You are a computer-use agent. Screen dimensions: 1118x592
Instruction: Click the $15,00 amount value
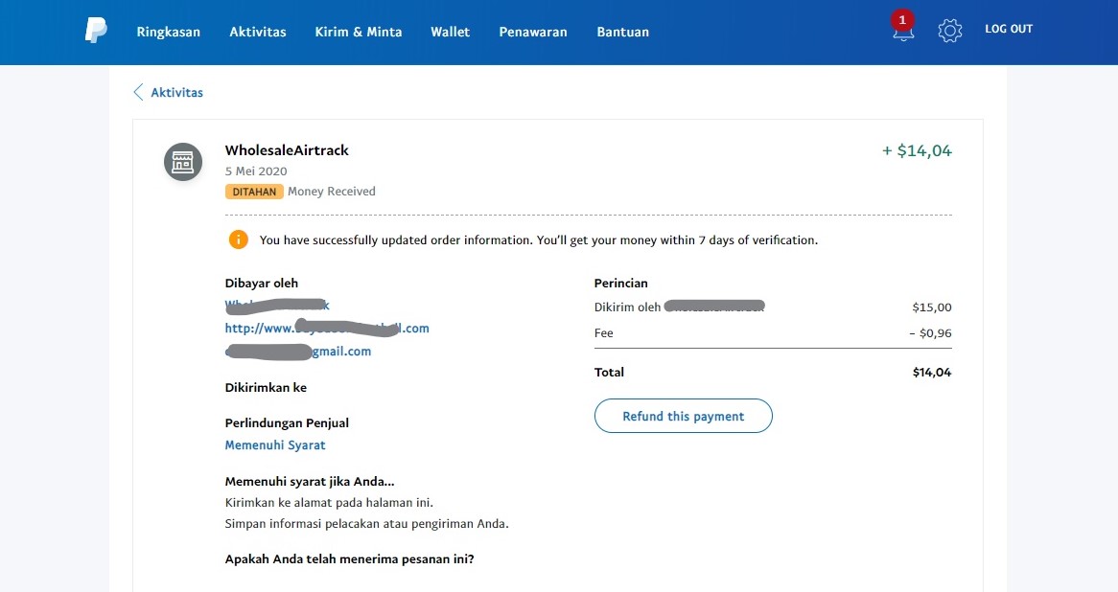point(932,307)
